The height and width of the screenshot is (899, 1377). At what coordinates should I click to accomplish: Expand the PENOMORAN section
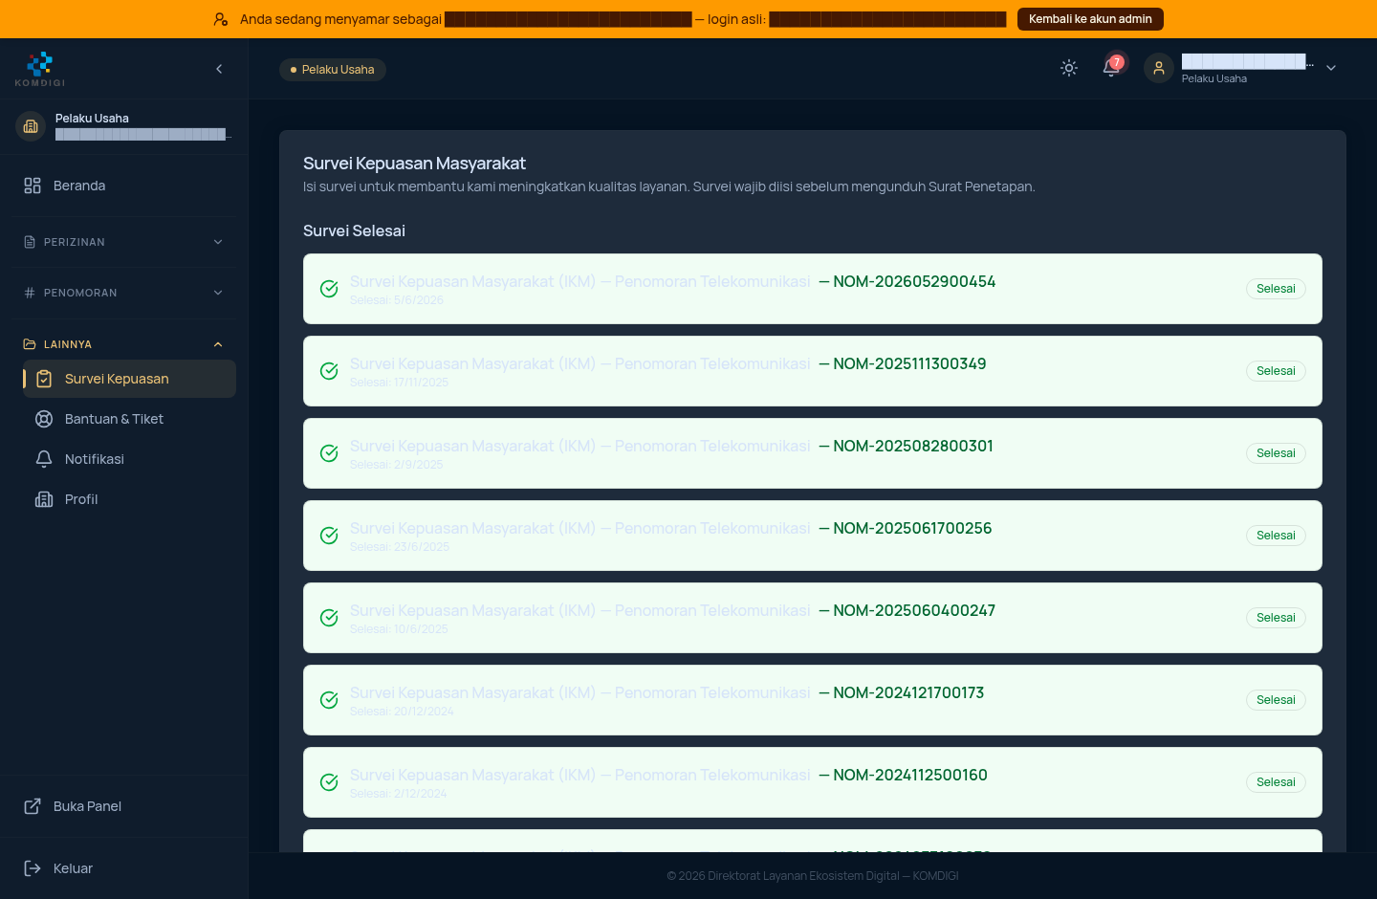click(124, 293)
